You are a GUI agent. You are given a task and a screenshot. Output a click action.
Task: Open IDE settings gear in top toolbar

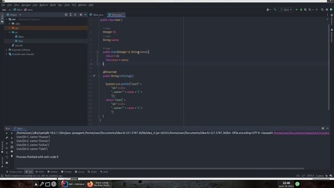point(327,9)
